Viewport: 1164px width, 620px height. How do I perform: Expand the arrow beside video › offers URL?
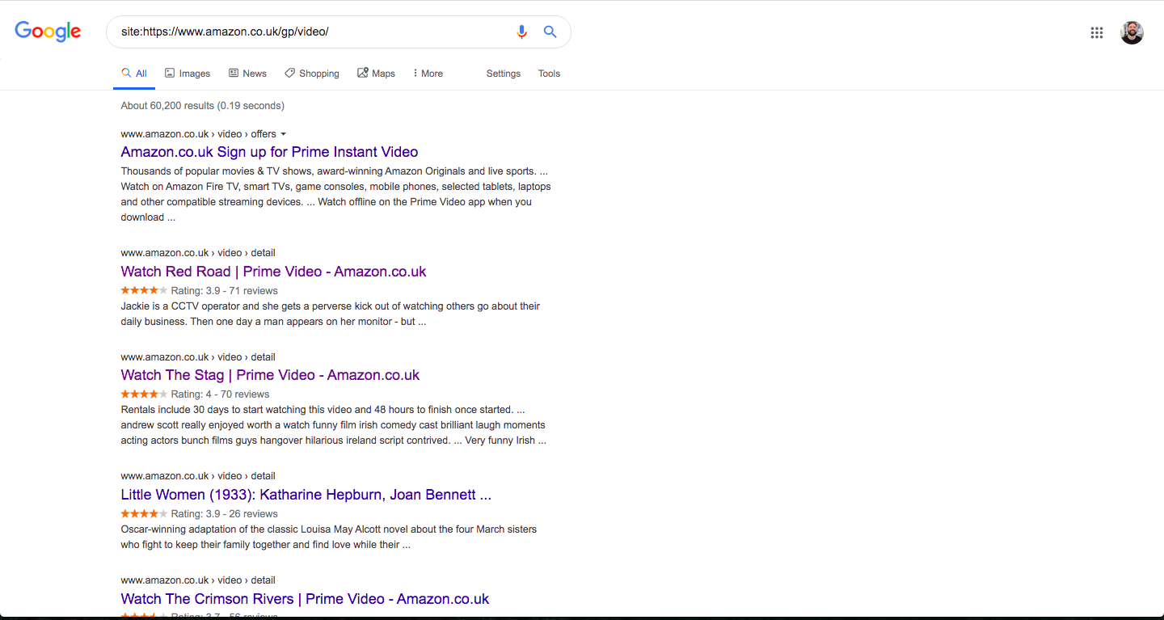click(284, 134)
